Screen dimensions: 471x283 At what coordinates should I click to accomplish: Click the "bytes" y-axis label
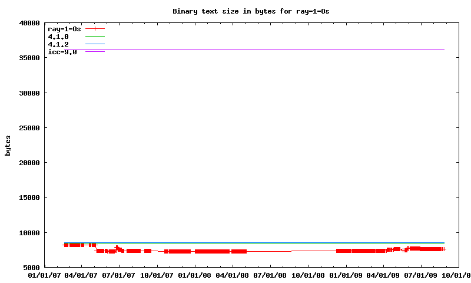[x=8, y=145]
